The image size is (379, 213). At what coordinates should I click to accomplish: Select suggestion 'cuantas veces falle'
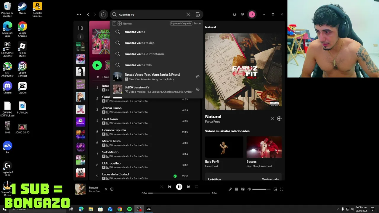[156, 65]
